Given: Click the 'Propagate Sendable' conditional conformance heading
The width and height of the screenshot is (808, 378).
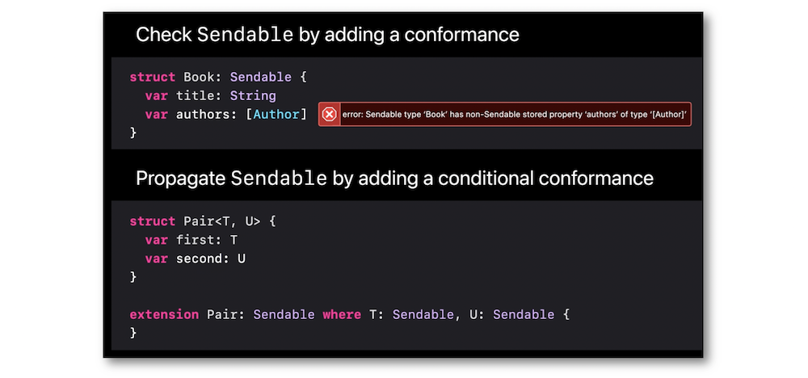Looking at the screenshot, I should [x=394, y=178].
